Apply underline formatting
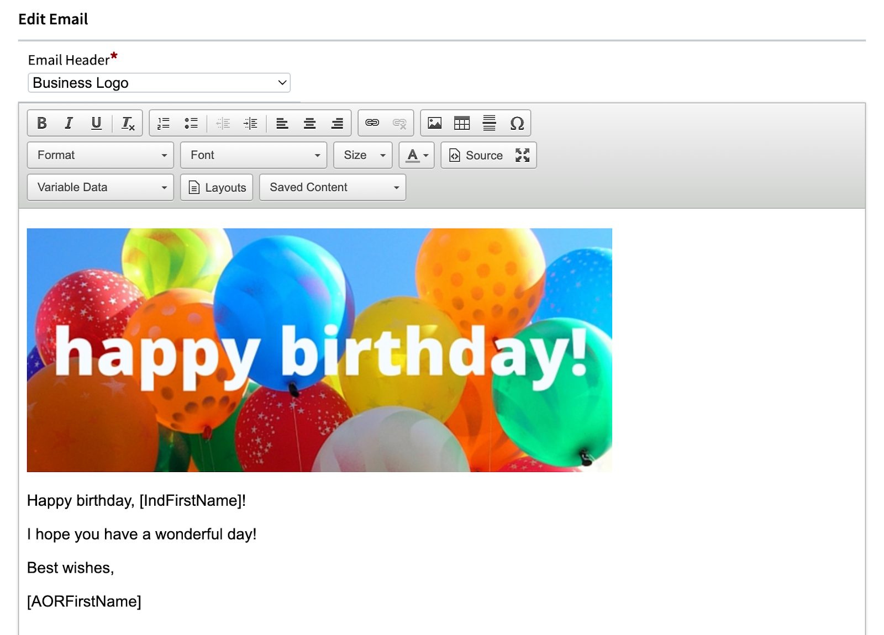The width and height of the screenshot is (884, 635). (96, 123)
